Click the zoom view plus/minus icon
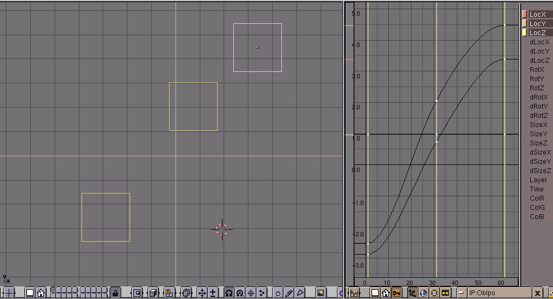 [213, 293]
